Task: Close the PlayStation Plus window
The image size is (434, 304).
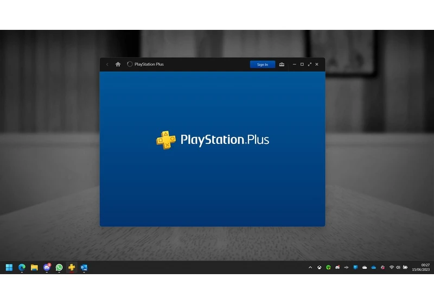Action: 317,64
